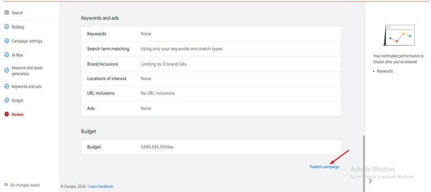Click the Keywords and ads section heading
Screen dimensions: 431x192
[100, 18]
